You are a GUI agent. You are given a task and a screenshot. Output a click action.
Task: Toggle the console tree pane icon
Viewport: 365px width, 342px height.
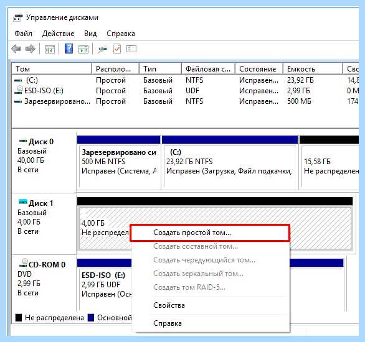click(50, 49)
